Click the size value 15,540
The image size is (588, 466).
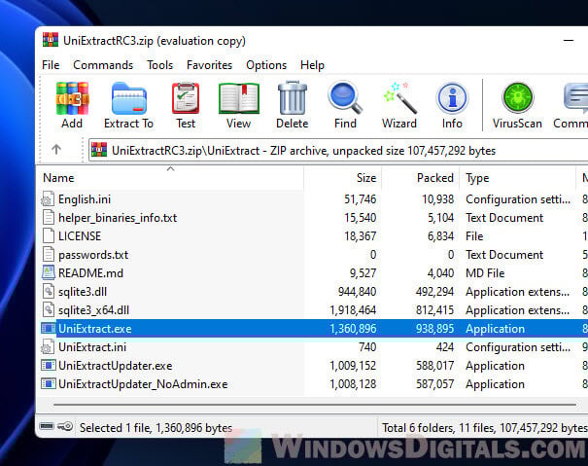coord(360,218)
